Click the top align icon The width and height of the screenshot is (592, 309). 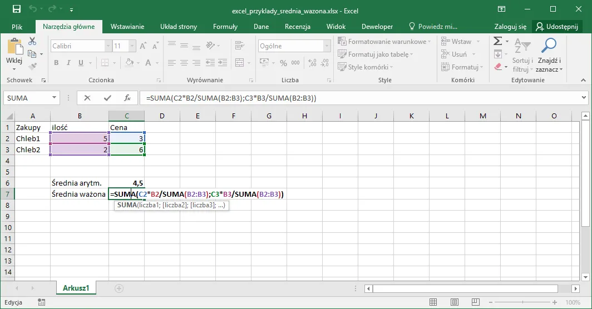click(172, 44)
